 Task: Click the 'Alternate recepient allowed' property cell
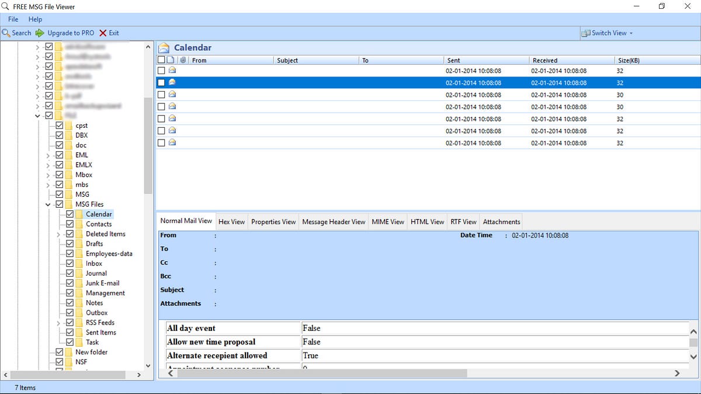coord(233,355)
